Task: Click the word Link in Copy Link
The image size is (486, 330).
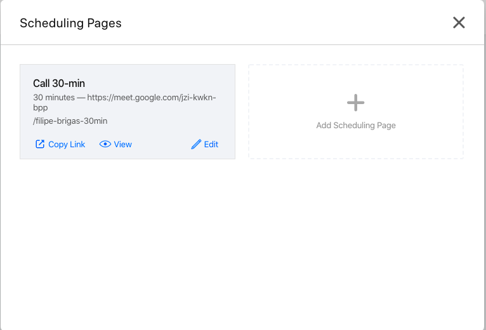Action: [x=77, y=144]
